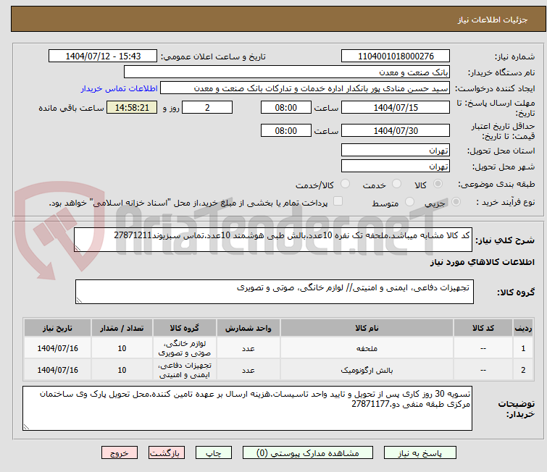Click the 'بازگشت' back button

(x=167, y=453)
